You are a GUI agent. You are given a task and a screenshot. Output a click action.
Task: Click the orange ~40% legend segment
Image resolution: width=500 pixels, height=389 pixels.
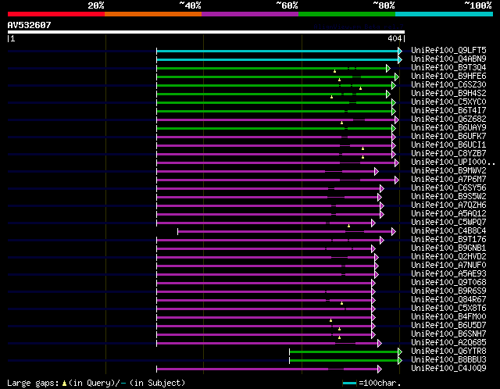pos(153,14)
